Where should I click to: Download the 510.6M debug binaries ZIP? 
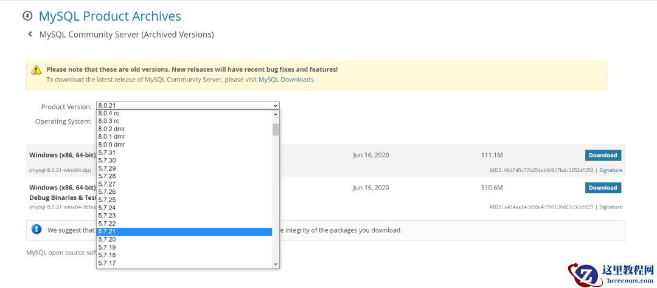pos(603,188)
